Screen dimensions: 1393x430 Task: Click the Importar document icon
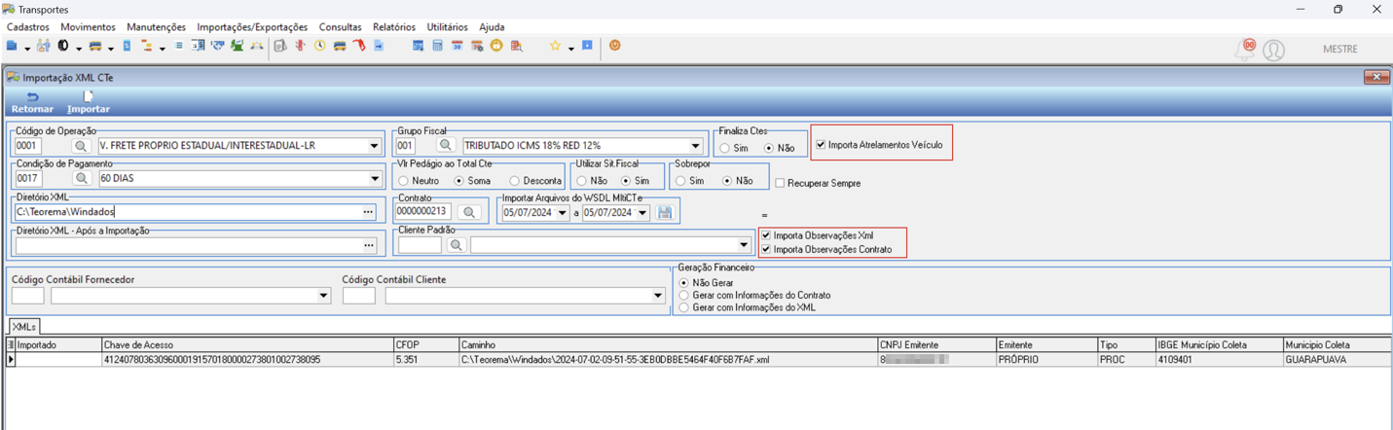tap(88, 96)
